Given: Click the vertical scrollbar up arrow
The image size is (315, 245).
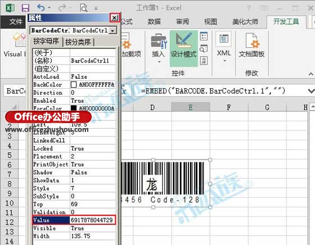Looking at the screenshot, I should [x=312, y=107].
